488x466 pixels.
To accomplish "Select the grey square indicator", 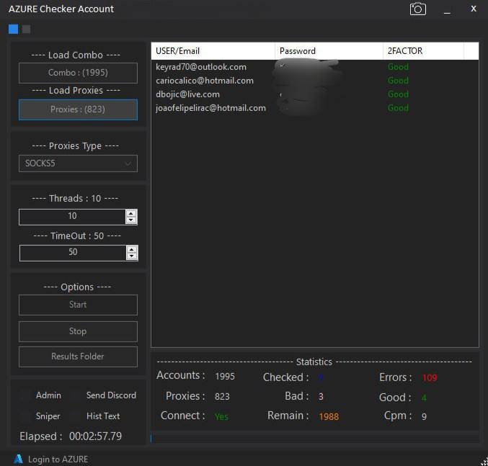I will pos(26,29).
